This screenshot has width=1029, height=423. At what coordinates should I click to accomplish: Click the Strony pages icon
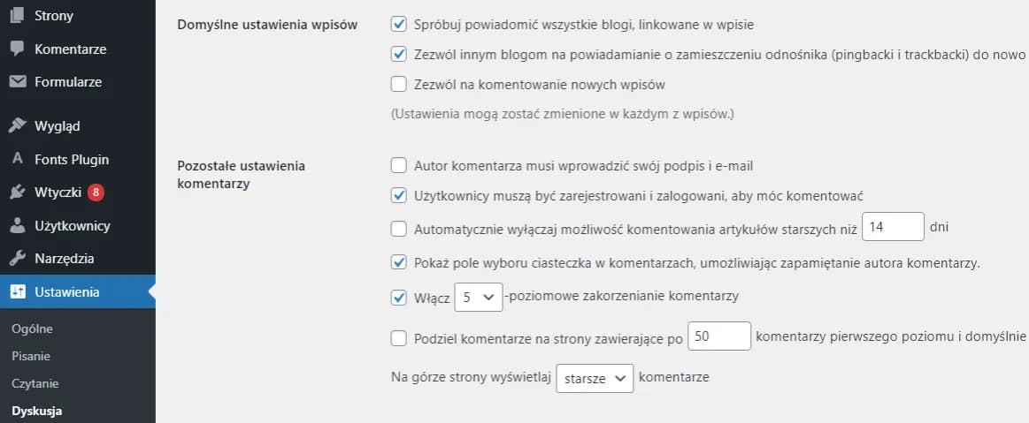tap(17, 15)
